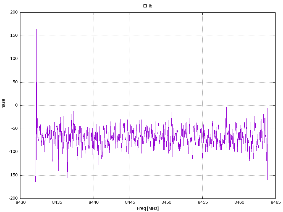Select the -50 y-axis tick label
Screen dimensions: 283x212
tap(14, 129)
